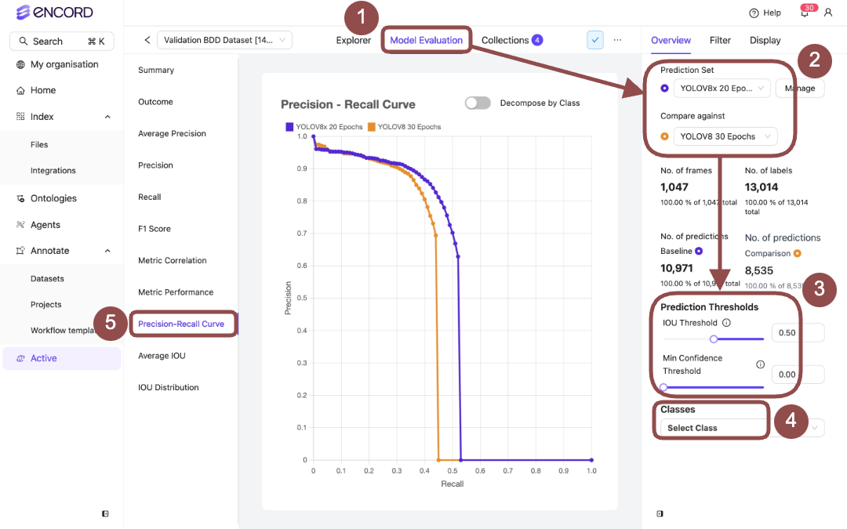Open the three-dots more options menu
This screenshot has height=529, width=847.
click(x=617, y=40)
